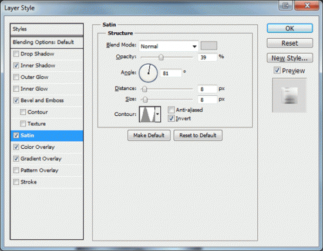The image size is (323, 251).
Task: Click the New Style... button
Action: point(290,58)
